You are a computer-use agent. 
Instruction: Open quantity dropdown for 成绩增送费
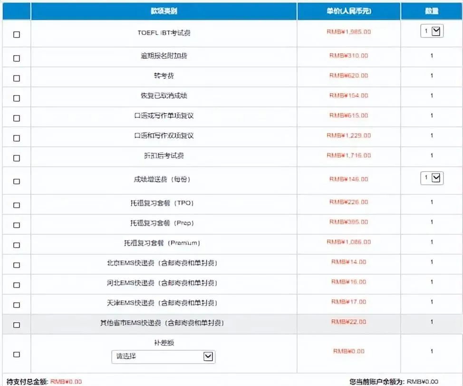432,178
